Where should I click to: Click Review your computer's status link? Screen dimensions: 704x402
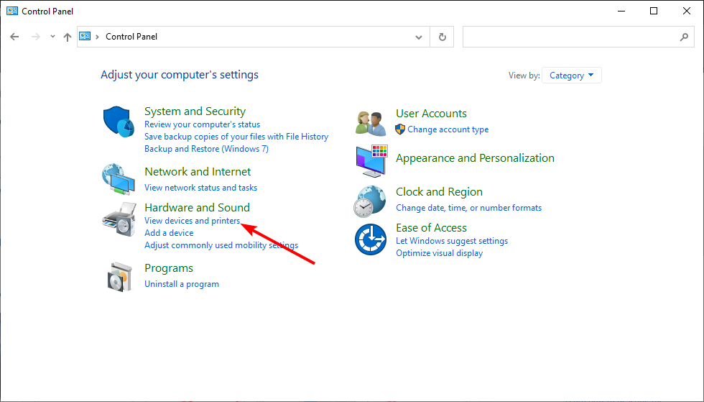coord(202,124)
